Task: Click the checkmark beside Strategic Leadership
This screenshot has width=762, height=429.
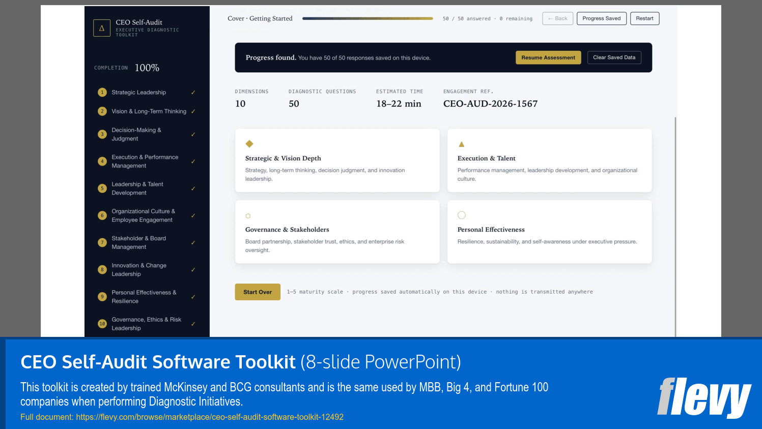Action: coord(193,93)
